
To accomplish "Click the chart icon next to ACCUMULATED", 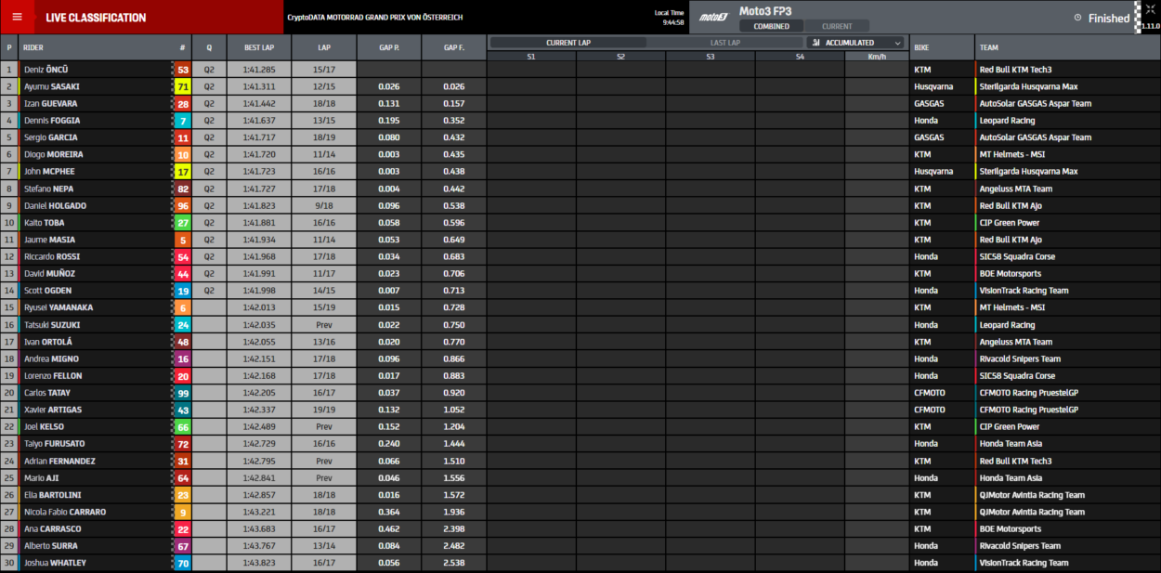I will tap(815, 43).
